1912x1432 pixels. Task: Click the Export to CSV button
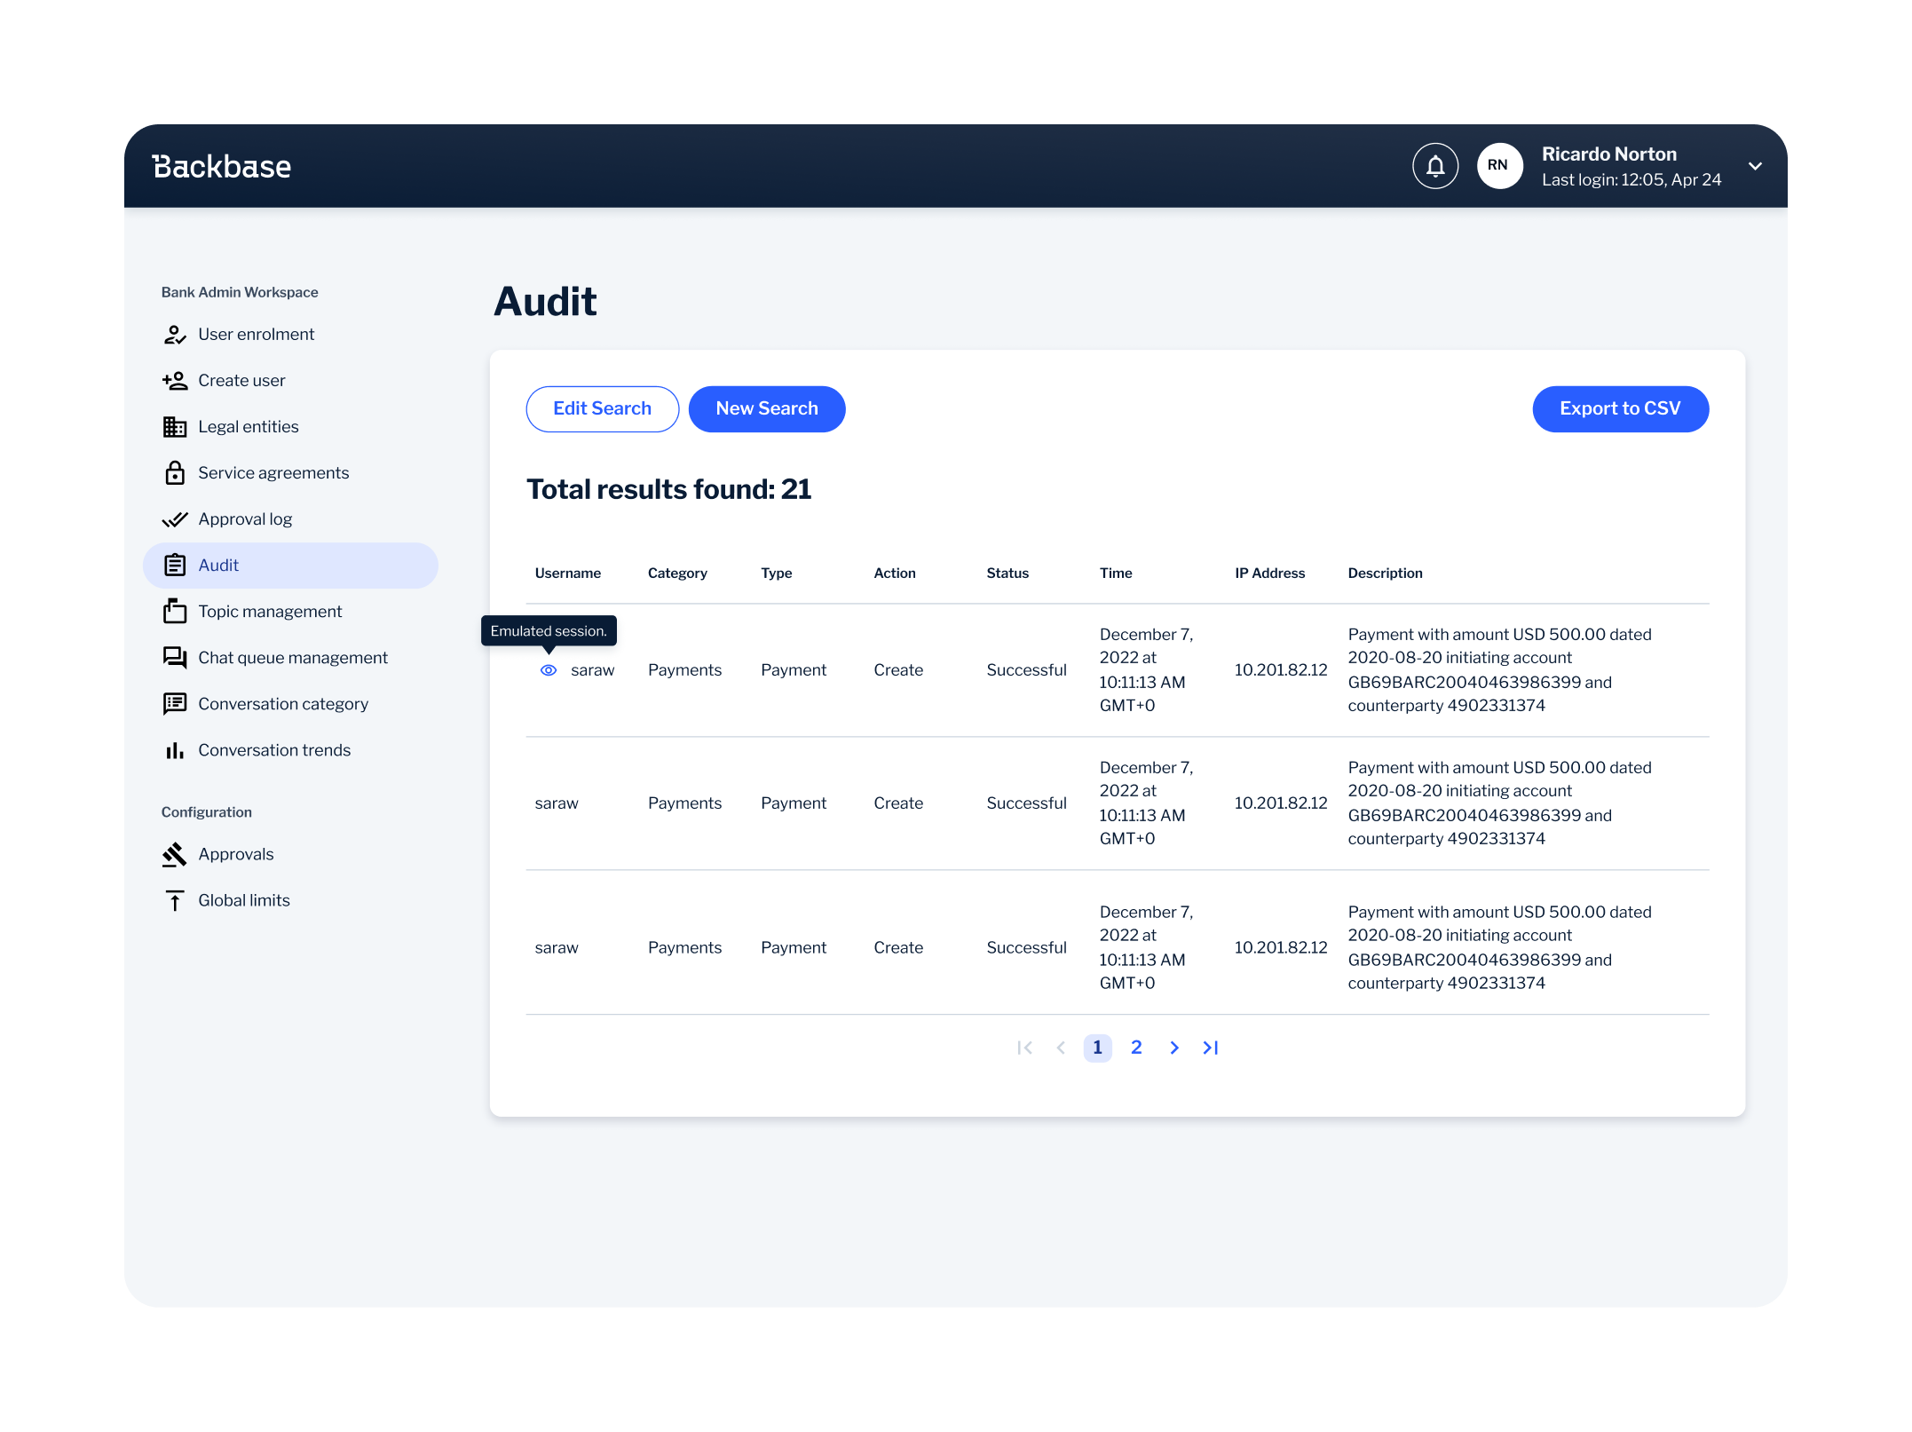point(1622,407)
